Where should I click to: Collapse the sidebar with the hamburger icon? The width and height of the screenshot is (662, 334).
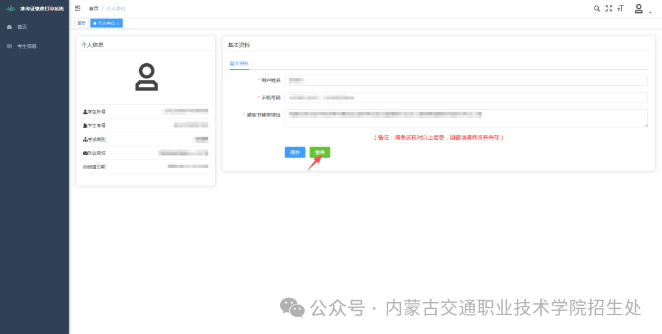click(78, 9)
